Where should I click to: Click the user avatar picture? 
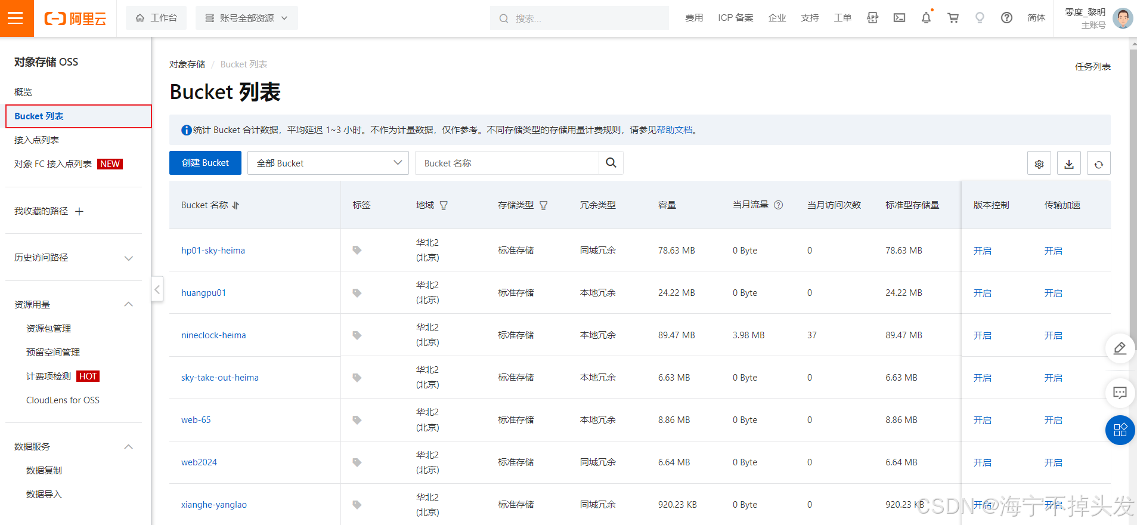coord(1122,18)
